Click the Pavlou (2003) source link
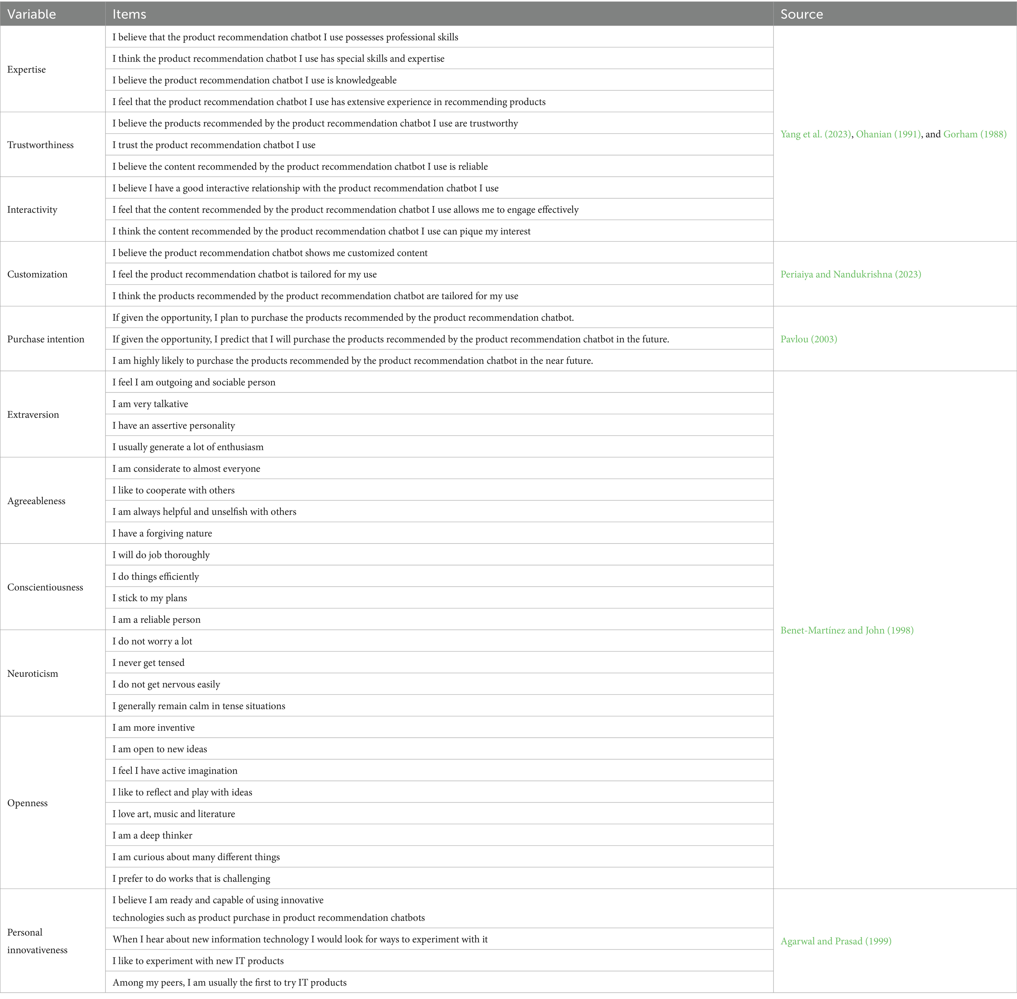Viewport: 1017px width, 999px height. click(809, 339)
